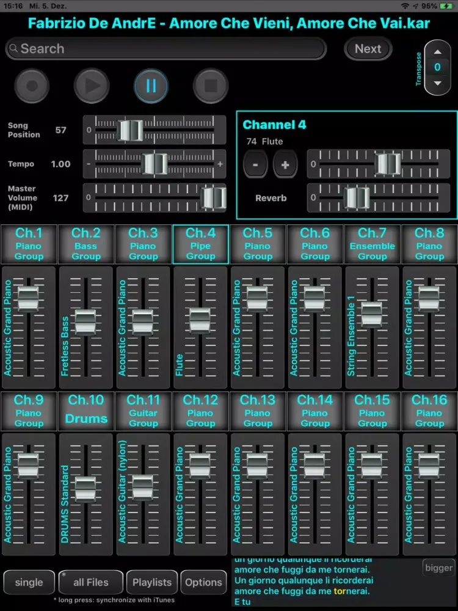Click the Song Position slider handle
This screenshot has height=611, width=458.
(x=130, y=130)
